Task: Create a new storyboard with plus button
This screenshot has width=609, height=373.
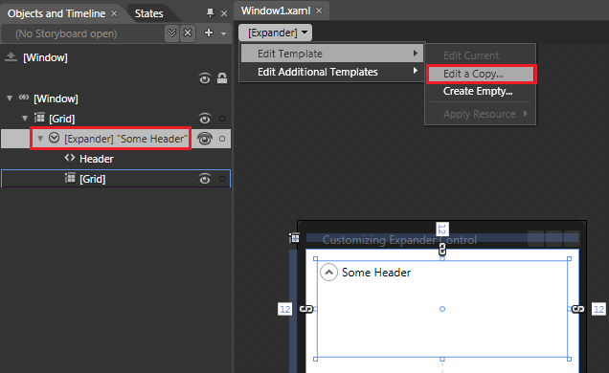Action: (x=209, y=33)
